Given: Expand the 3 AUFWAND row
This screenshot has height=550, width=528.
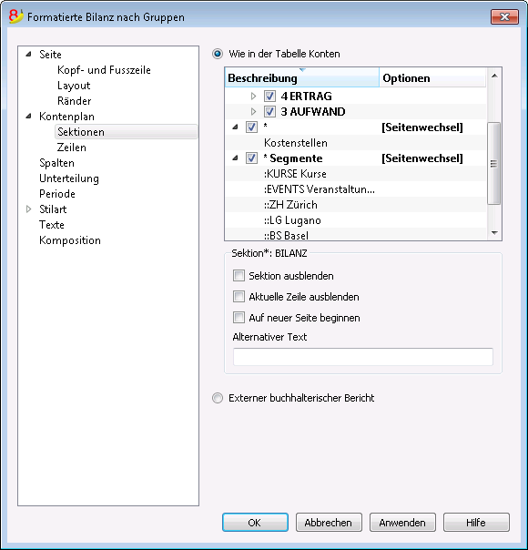Looking at the screenshot, I should (x=253, y=111).
